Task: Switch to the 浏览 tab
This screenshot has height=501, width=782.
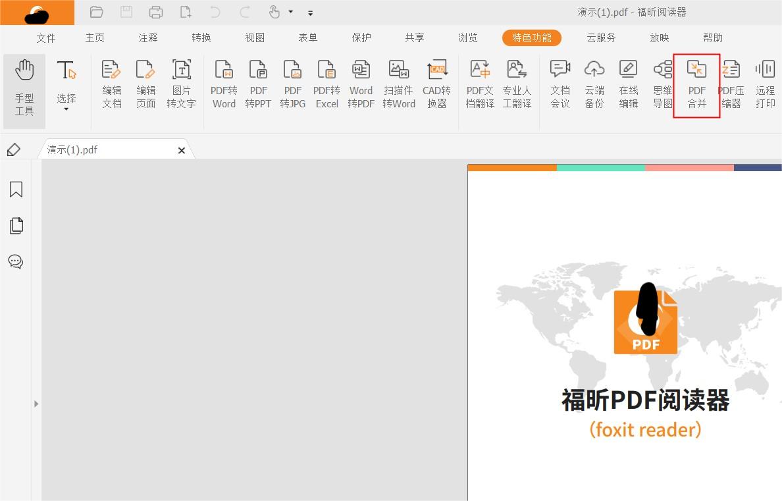Action: click(x=468, y=38)
